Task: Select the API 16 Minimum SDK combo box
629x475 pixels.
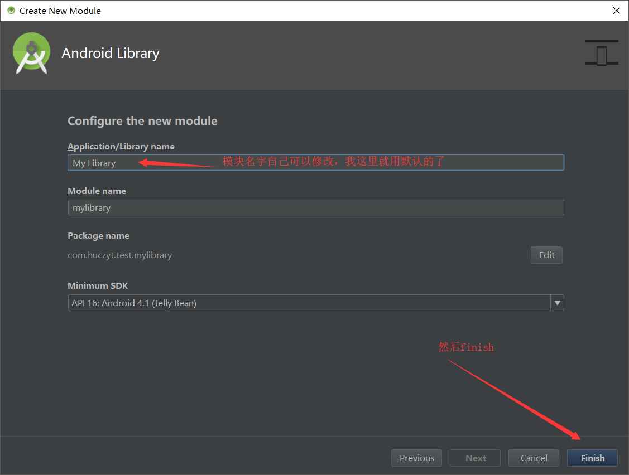Action: coord(316,303)
